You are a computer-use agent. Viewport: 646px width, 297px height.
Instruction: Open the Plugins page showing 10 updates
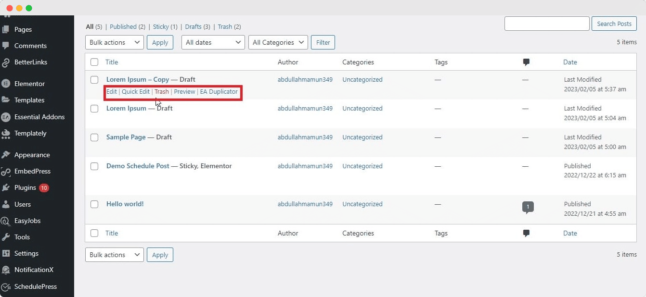tap(25, 187)
